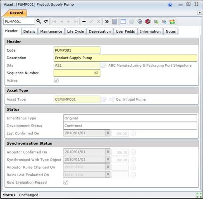
Task: Go to the previous record
Action: (x=62, y=22)
